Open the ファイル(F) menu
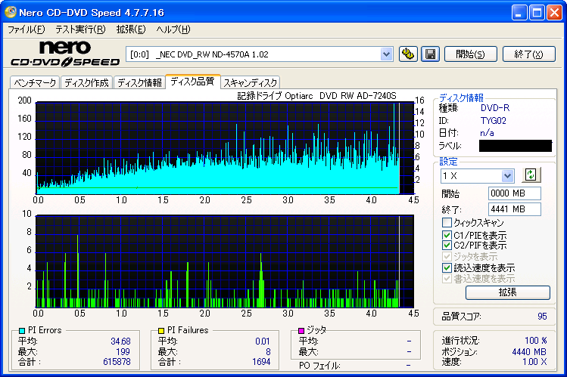The image size is (567, 377). point(26,29)
